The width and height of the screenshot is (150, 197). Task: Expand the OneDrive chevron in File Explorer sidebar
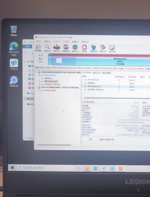[25, 93]
